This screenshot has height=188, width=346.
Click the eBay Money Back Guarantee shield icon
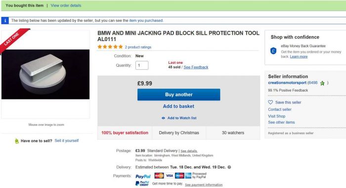click(273, 51)
